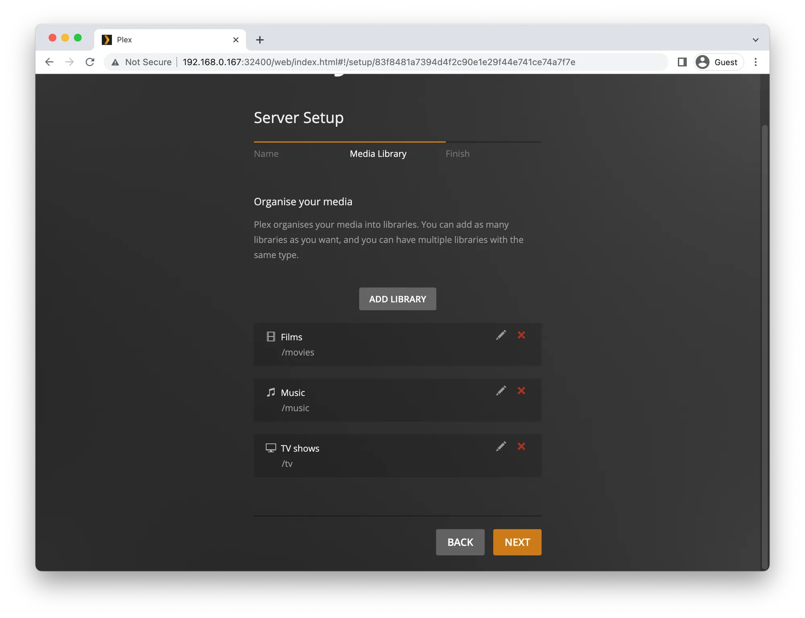Close the Plex browser tab
This screenshot has width=805, height=618.
pyautogui.click(x=236, y=40)
